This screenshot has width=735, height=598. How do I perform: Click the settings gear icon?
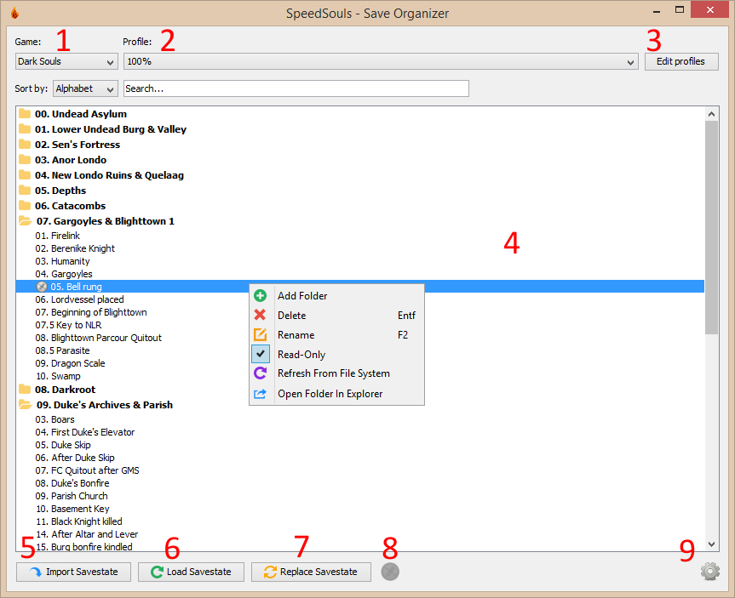tap(709, 572)
